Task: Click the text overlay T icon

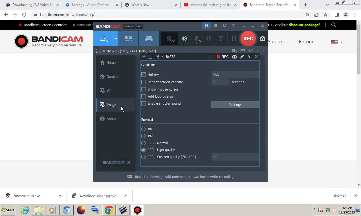Action: coord(221,39)
